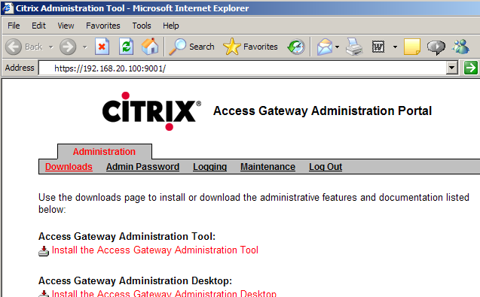The image size is (480, 297).
Task: Click the Stop loading icon
Action: (102, 47)
